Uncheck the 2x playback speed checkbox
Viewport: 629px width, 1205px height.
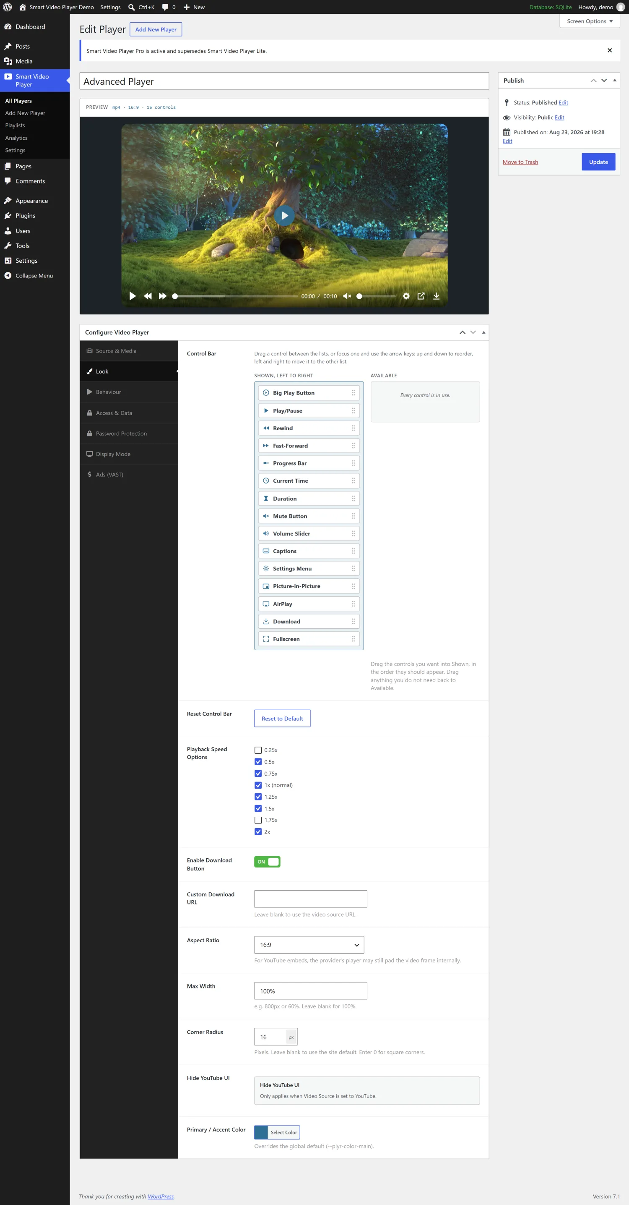coord(258,832)
